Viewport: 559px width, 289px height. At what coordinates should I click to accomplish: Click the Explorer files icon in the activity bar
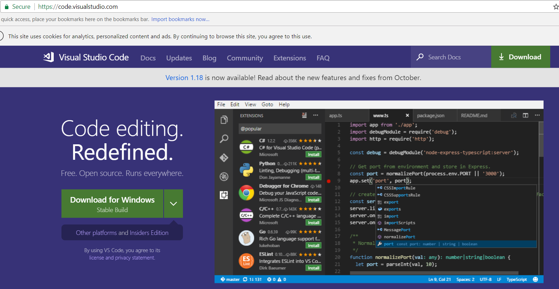pyautogui.click(x=224, y=120)
